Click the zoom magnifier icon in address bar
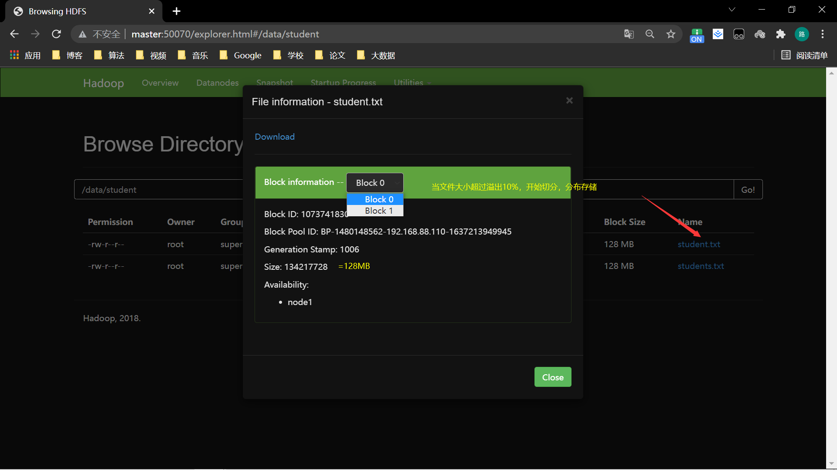The height and width of the screenshot is (470, 837). (x=650, y=34)
